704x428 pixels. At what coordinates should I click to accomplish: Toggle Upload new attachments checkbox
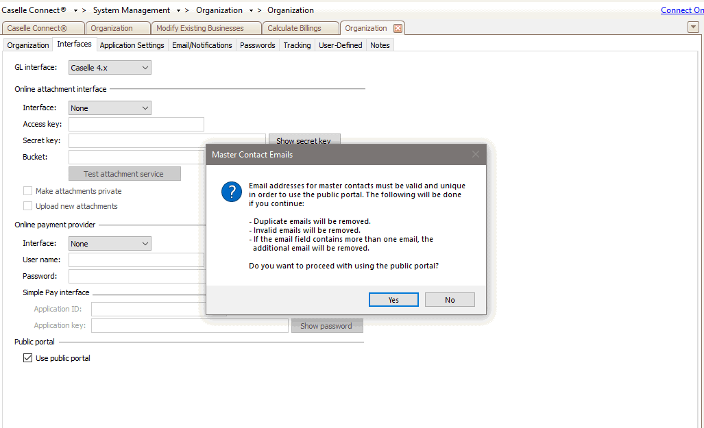click(x=28, y=206)
